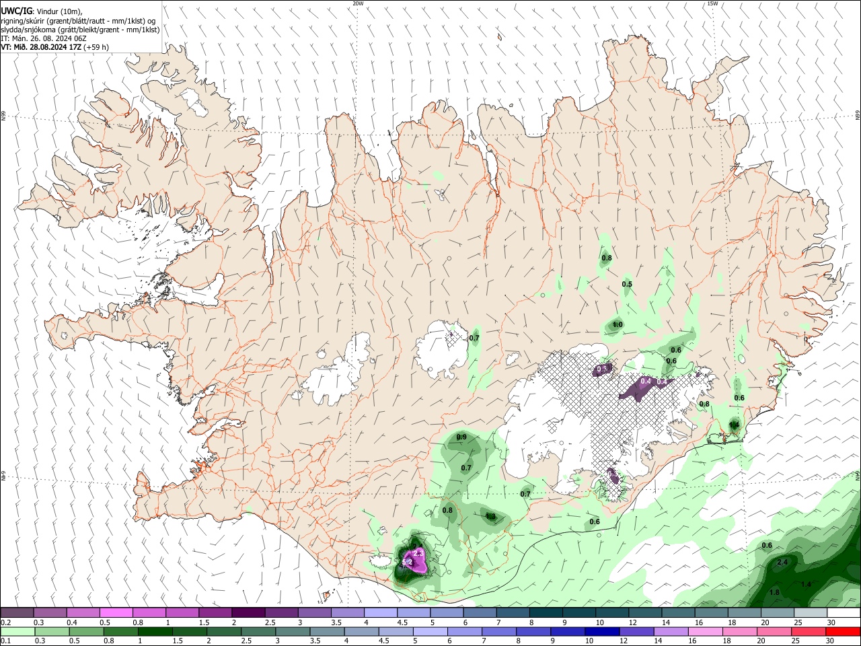Screen dimensions: 861x646
Task: Click the 1.0 precipitation value on the map
Action: click(617, 325)
